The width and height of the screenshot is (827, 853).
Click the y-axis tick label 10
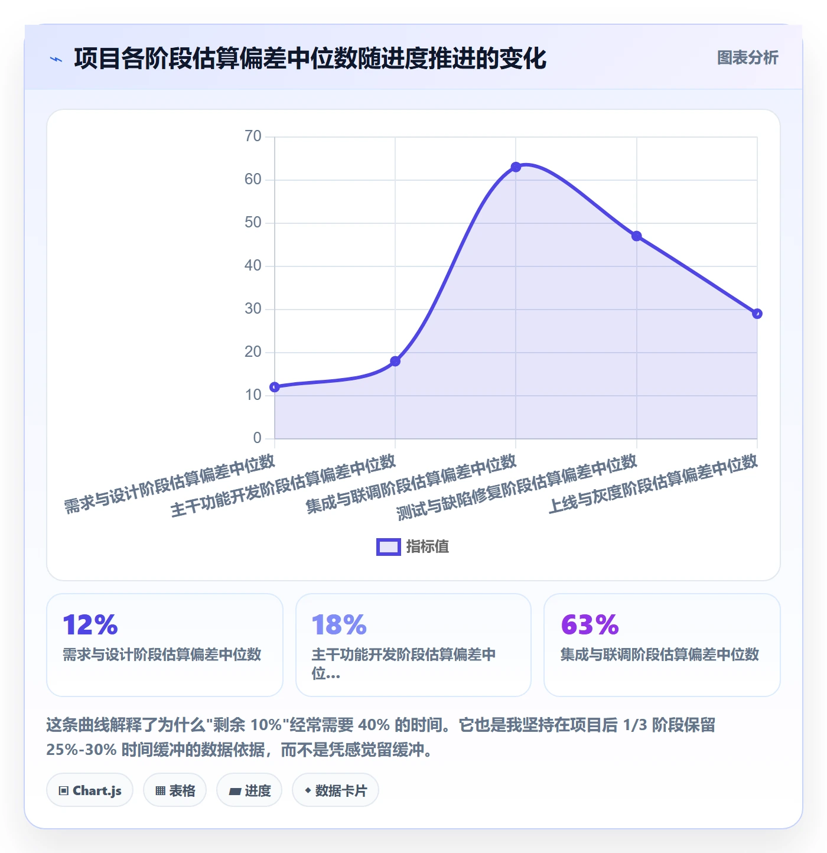(x=253, y=395)
